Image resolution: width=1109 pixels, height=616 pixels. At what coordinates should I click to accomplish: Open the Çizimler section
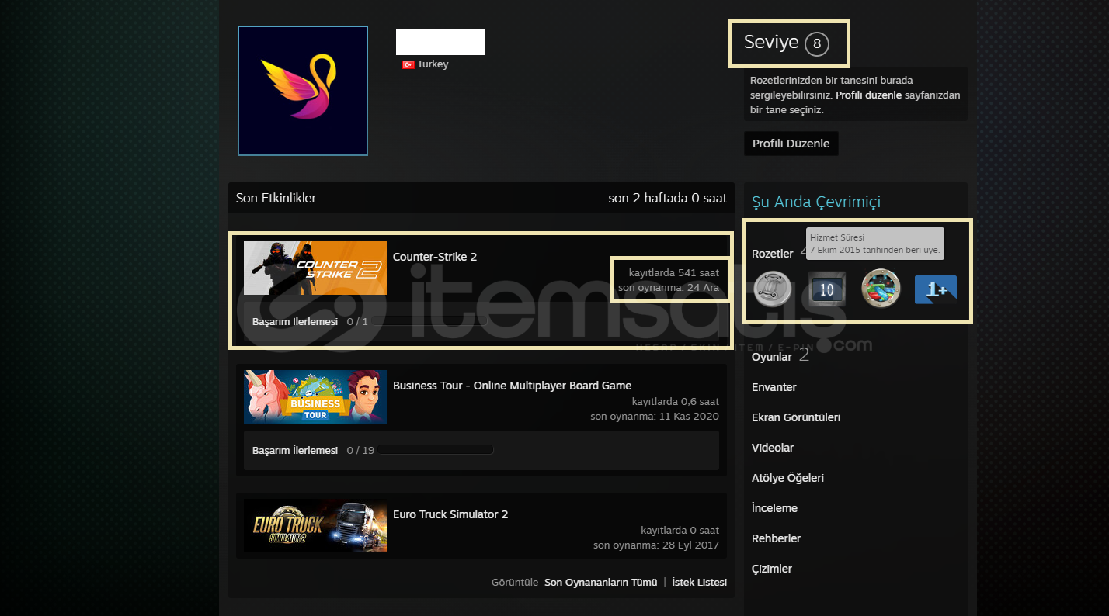pos(772,569)
